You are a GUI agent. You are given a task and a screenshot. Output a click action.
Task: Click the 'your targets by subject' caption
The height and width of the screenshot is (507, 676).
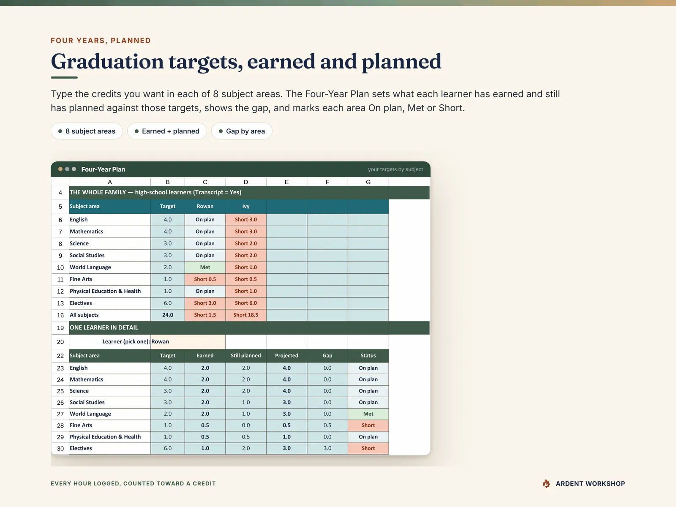pos(395,169)
